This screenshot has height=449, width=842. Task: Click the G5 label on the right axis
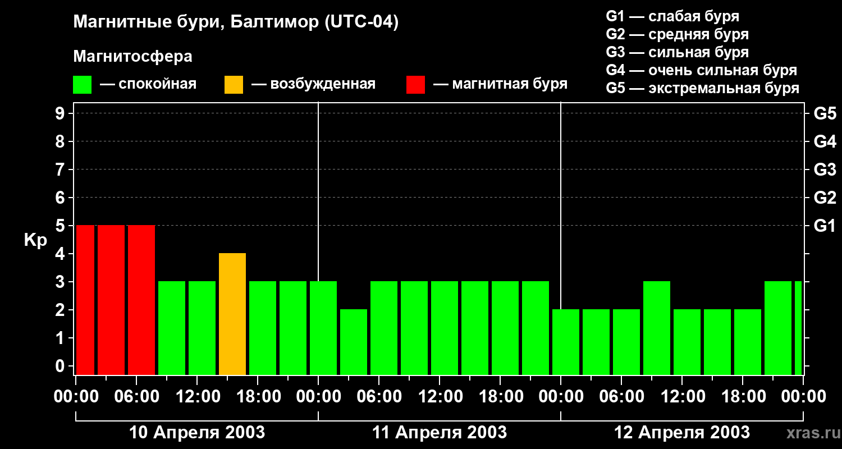(x=825, y=113)
